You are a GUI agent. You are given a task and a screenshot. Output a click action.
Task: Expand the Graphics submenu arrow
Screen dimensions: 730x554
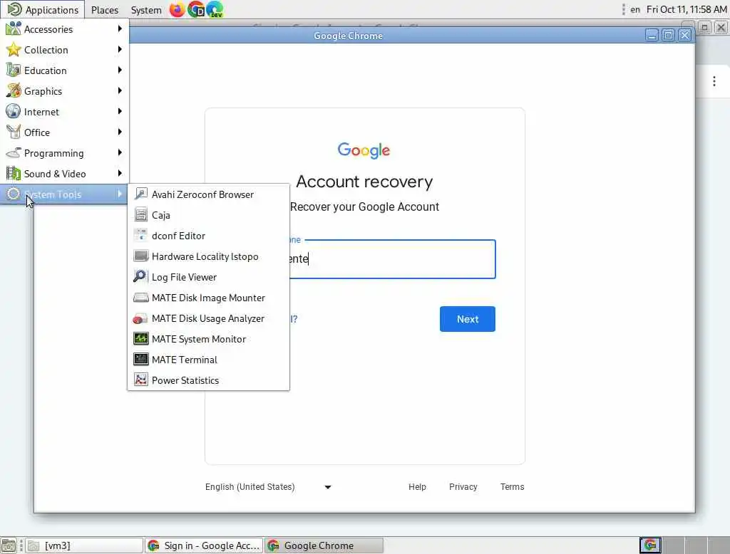(x=120, y=90)
